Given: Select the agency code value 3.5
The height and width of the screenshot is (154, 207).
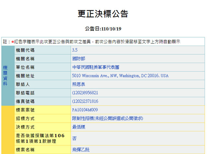Looking at the screenshot, I should (x=75, y=50).
